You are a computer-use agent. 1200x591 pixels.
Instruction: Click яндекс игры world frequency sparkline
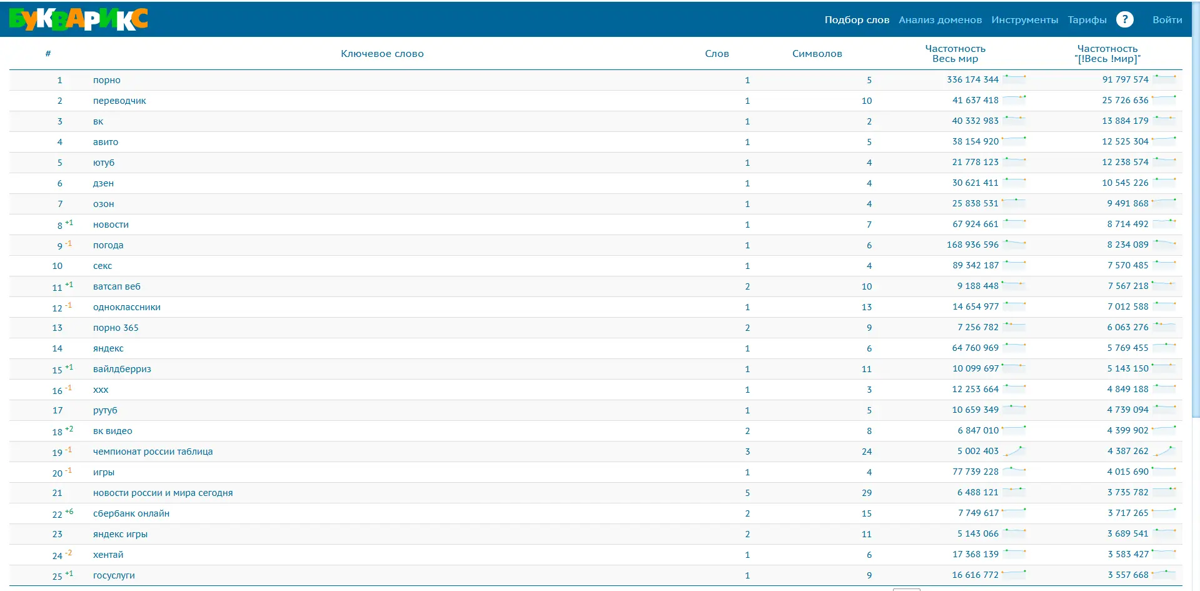coord(1014,533)
